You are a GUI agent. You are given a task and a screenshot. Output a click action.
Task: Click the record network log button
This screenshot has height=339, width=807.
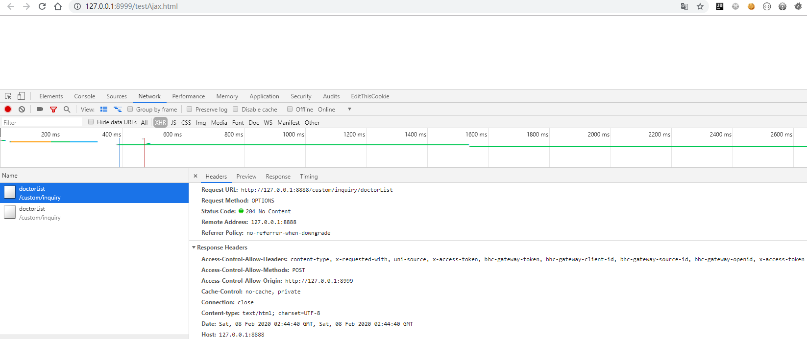pyautogui.click(x=8, y=109)
